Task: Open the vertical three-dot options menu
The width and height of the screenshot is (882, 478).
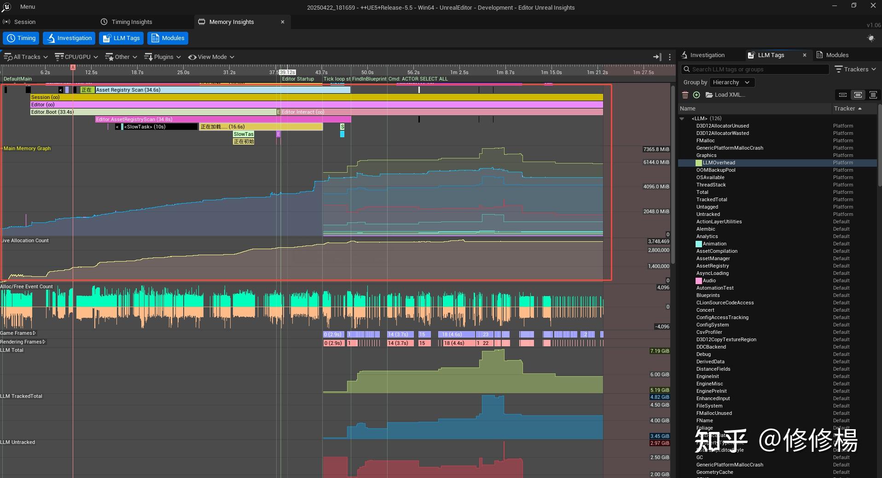Action: pos(670,57)
